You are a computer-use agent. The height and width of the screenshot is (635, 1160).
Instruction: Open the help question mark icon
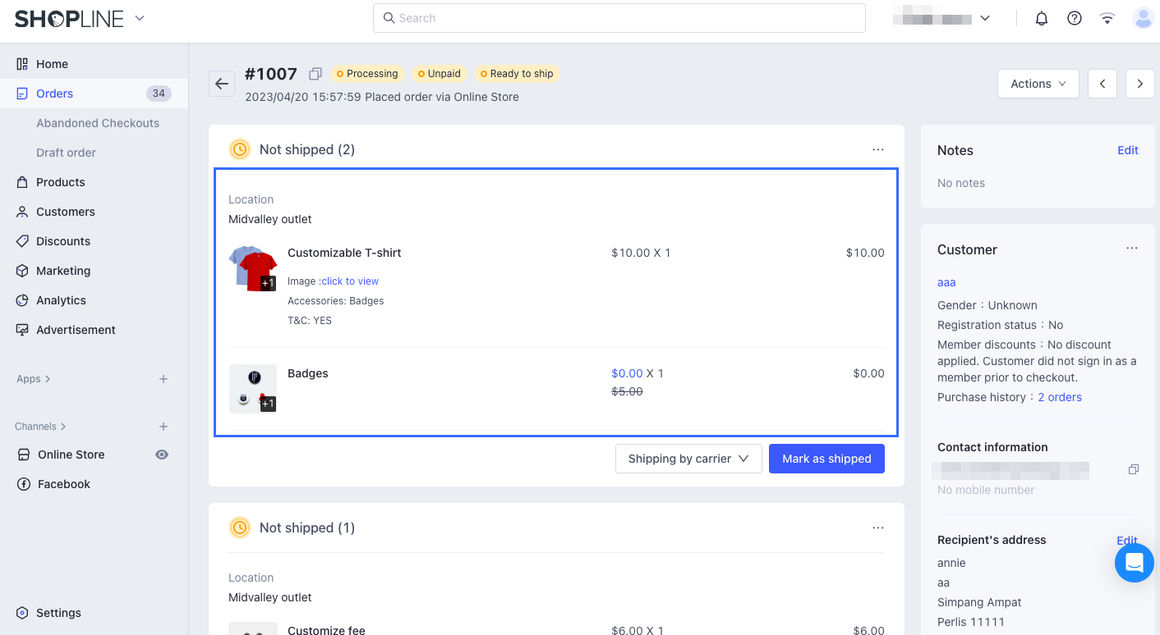click(1074, 17)
